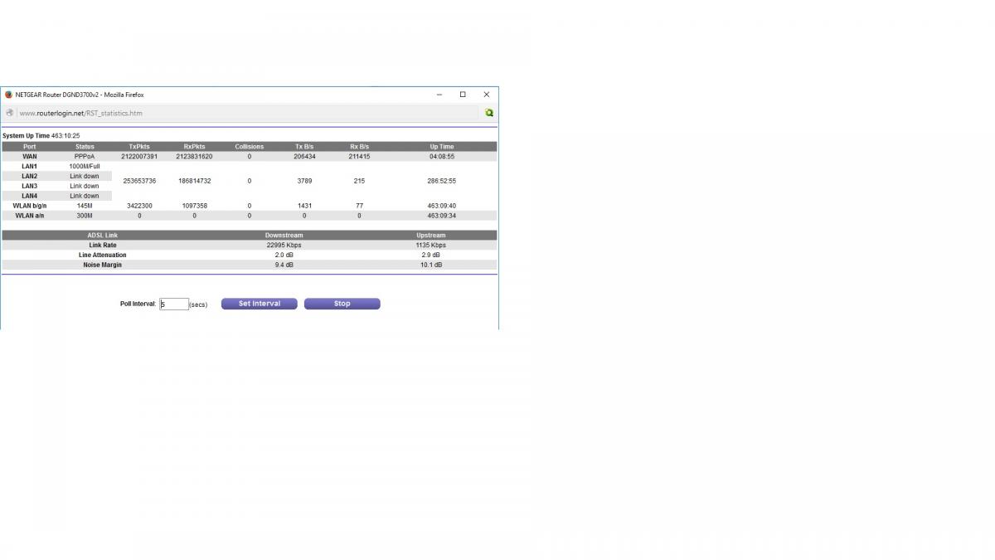The height and width of the screenshot is (560, 995).
Task: Click the LAN4 port label
Action: click(x=30, y=196)
